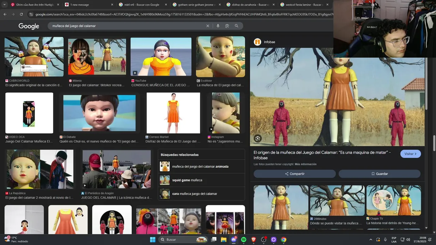
Task: Open the Milenio tiktoker image result
Action: (97, 57)
